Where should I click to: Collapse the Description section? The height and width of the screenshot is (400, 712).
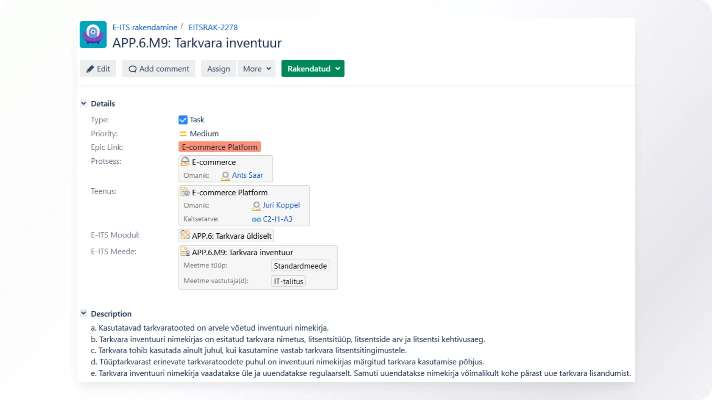point(83,313)
